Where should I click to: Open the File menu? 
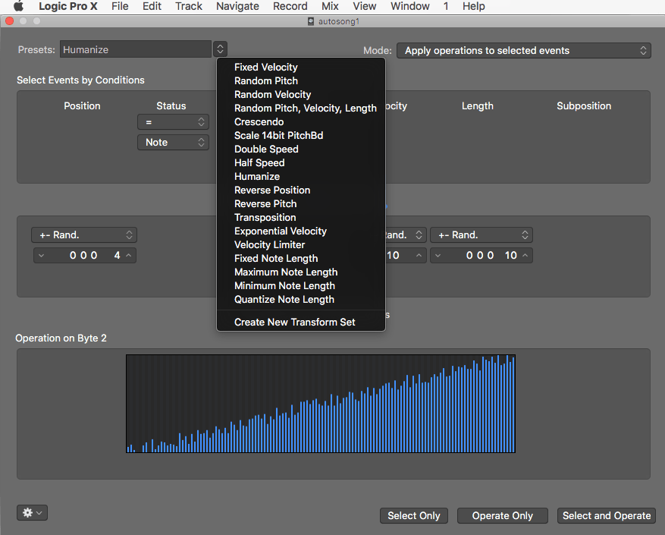120,6
